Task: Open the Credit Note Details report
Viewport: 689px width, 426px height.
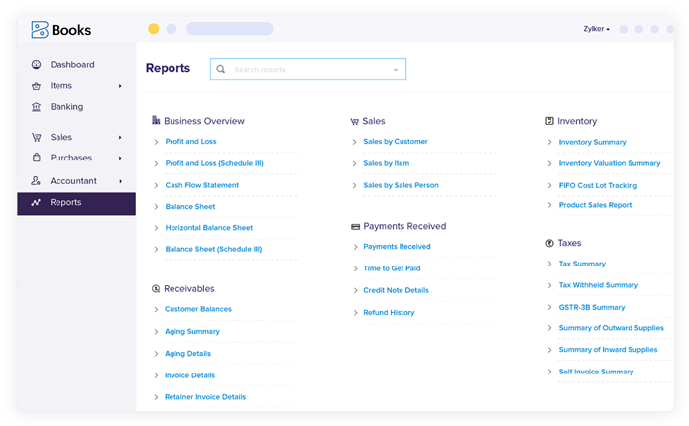Action: pyautogui.click(x=396, y=290)
